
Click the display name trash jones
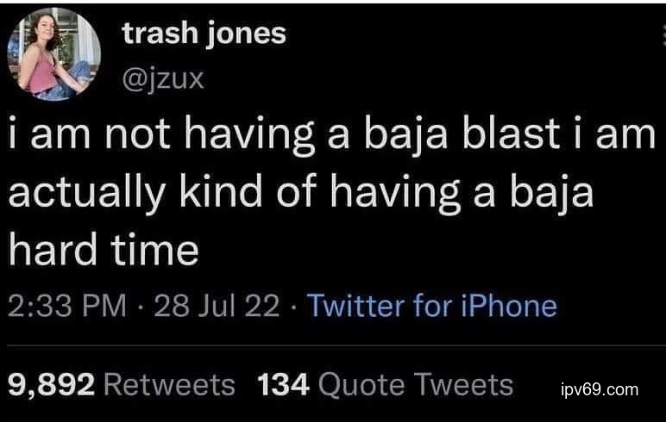coord(204,34)
